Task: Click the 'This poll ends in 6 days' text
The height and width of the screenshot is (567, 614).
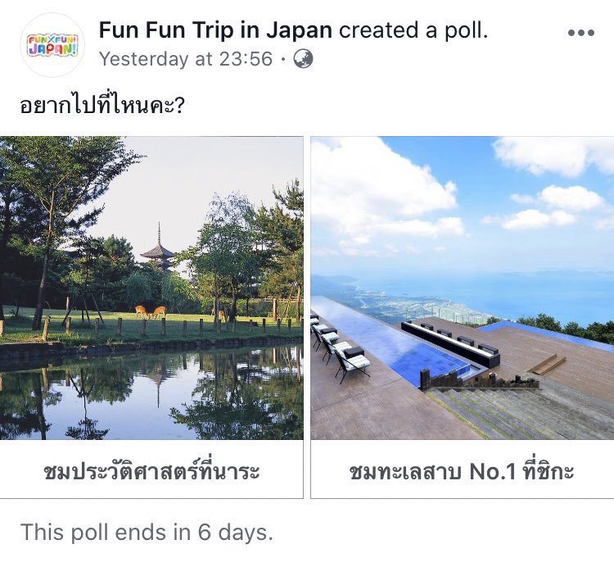Action: (x=147, y=532)
